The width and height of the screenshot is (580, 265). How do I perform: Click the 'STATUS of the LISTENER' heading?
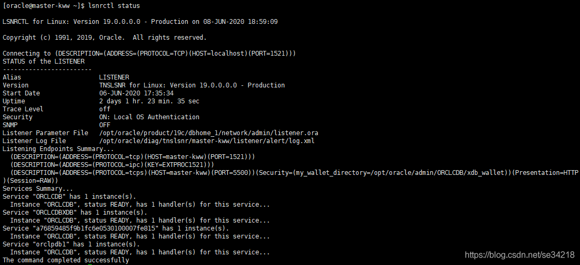point(44,61)
